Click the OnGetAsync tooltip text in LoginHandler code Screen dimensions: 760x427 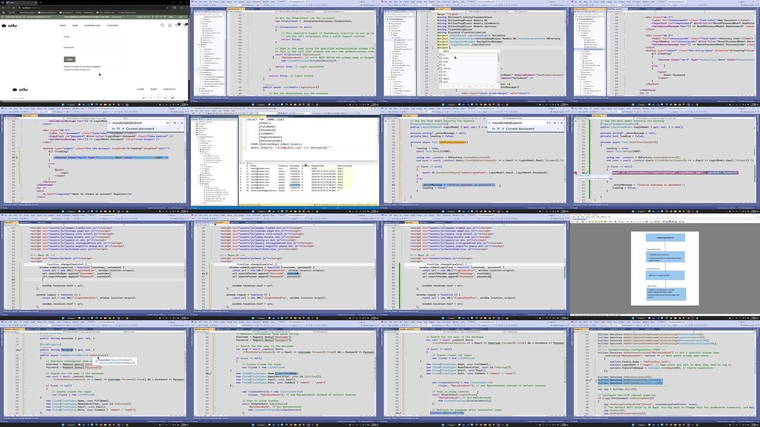point(116,361)
